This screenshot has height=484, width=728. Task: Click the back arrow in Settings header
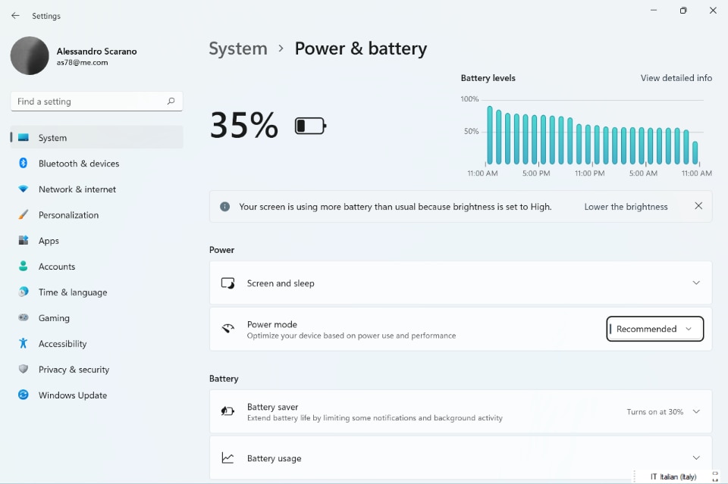coord(15,16)
